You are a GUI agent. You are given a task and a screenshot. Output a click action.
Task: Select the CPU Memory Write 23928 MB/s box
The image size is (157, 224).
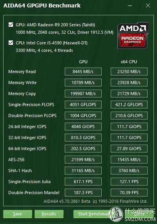coord(129,83)
